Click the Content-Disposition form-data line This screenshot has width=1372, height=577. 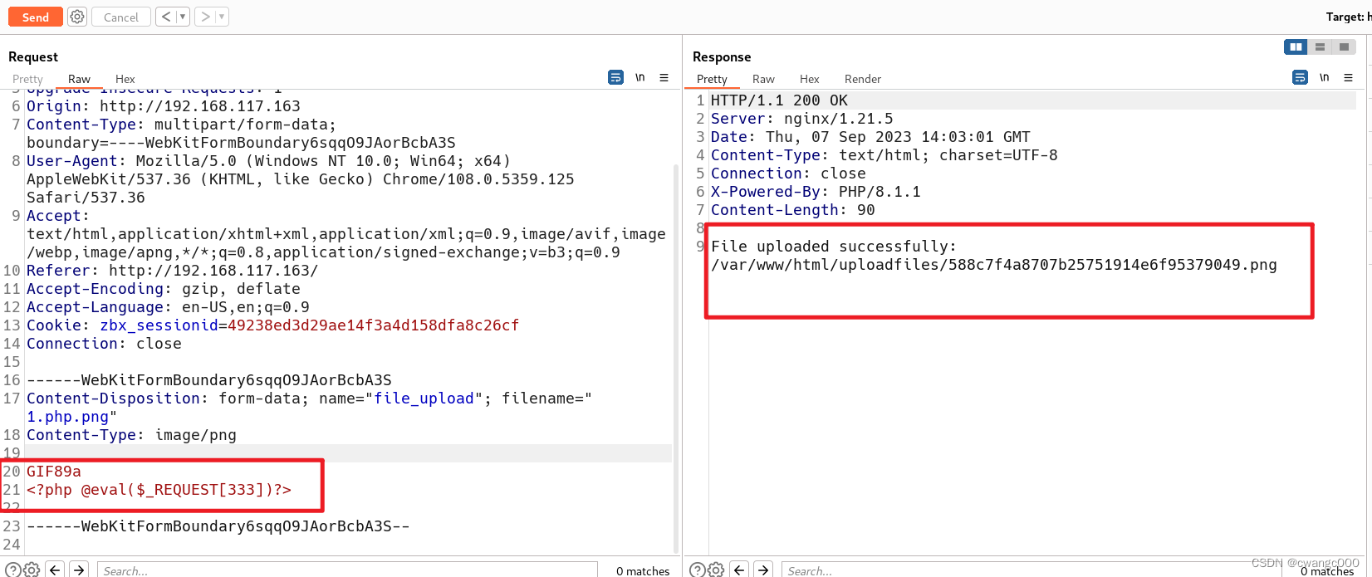pyautogui.click(x=309, y=399)
